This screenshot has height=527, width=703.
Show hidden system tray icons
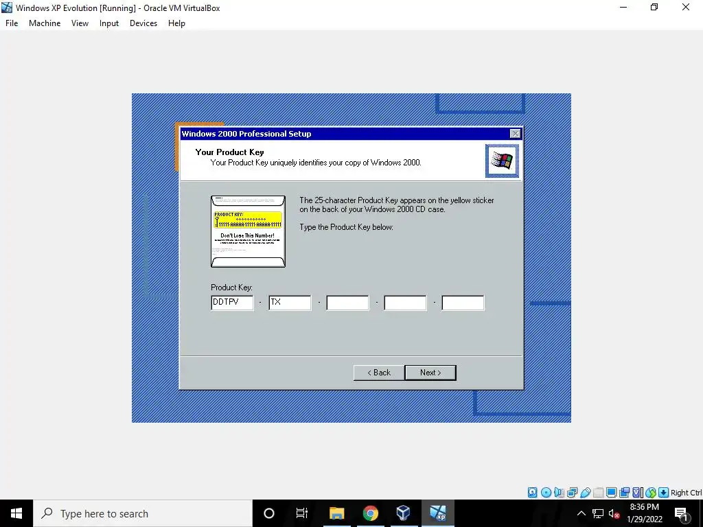click(x=581, y=513)
